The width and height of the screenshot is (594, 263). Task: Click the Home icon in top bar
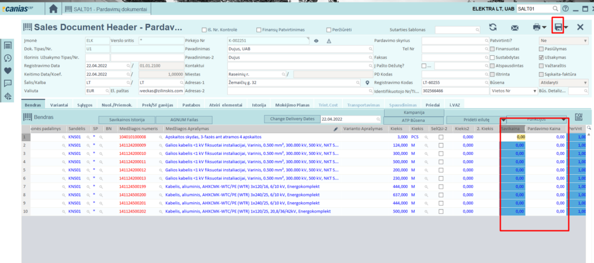[53, 9]
